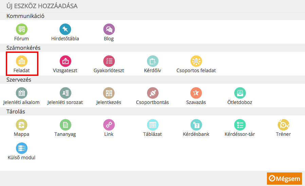Add the Jelentkezés sign-up tool

(109, 93)
